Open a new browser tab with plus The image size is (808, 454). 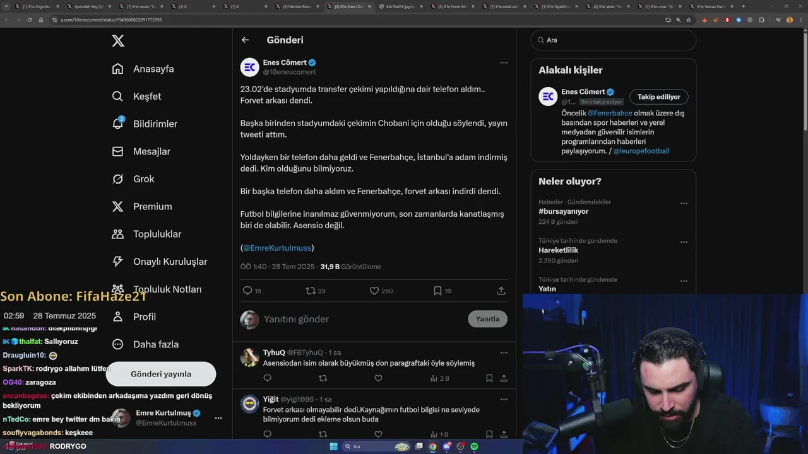click(x=743, y=6)
